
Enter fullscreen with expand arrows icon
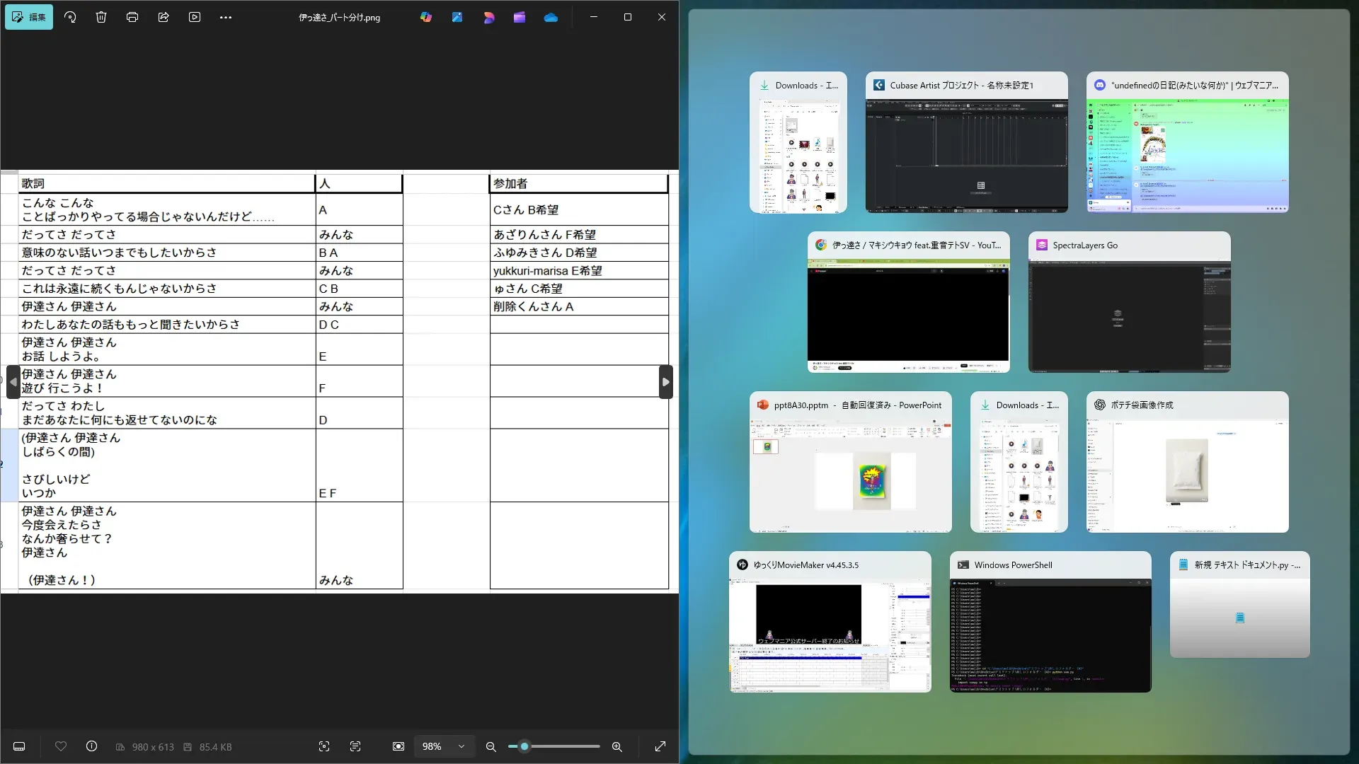point(660,746)
